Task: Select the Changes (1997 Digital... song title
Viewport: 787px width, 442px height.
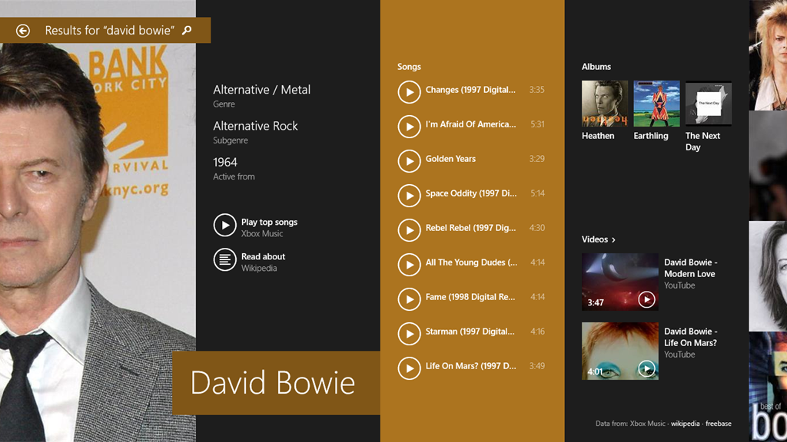Action: pyautogui.click(x=470, y=91)
